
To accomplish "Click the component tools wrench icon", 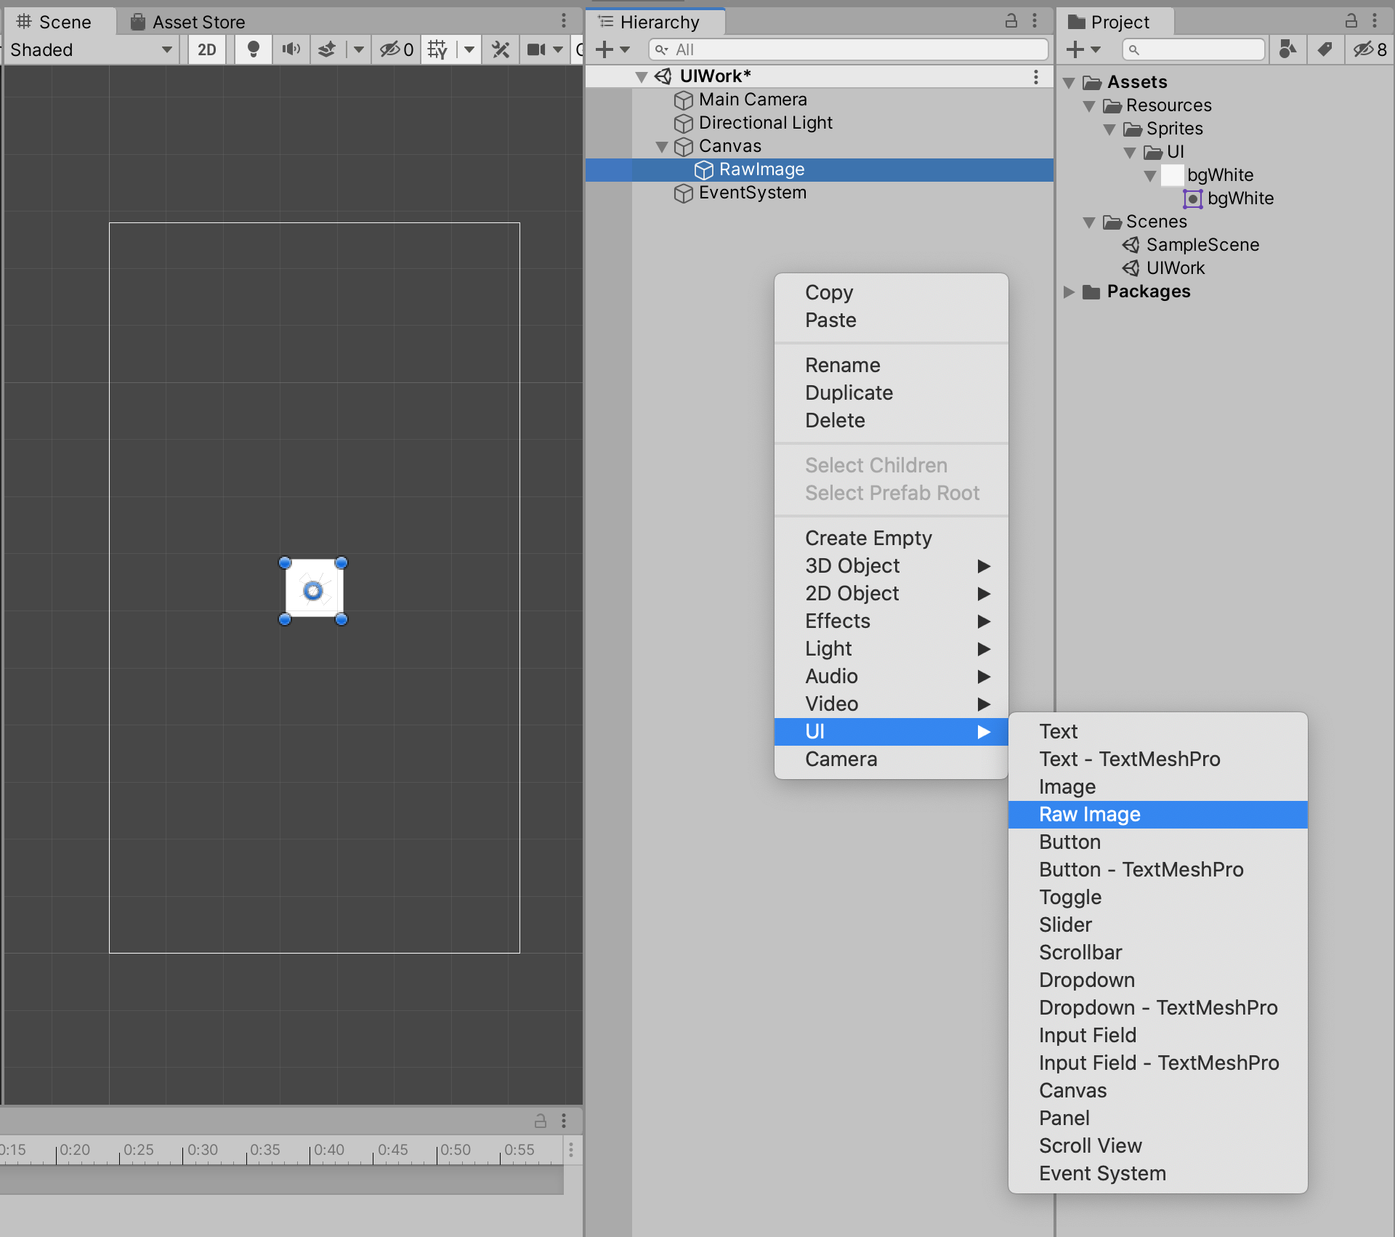I will click(501, 49).
